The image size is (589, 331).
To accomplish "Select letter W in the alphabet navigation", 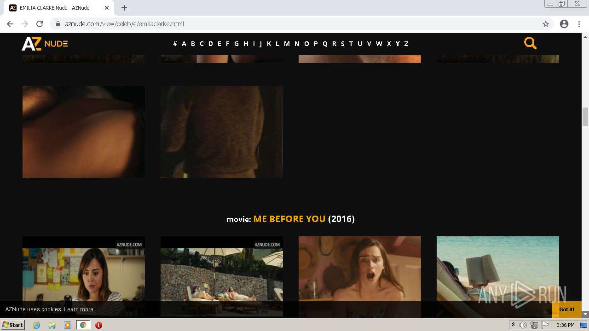I will (379, 44).
